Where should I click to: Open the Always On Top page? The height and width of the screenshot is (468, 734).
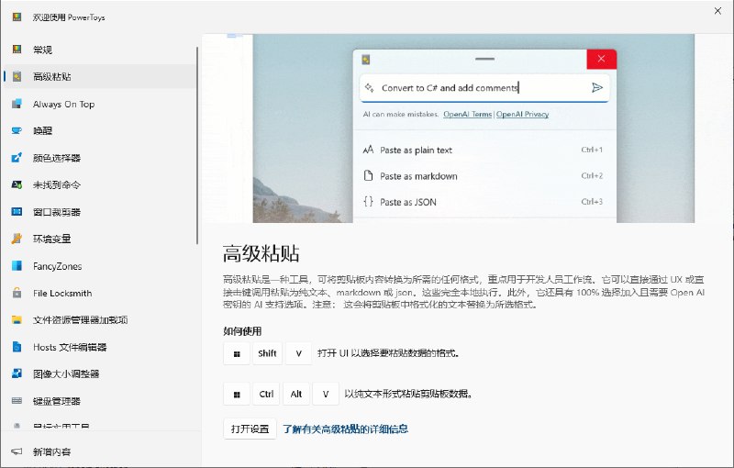point(100,104)
